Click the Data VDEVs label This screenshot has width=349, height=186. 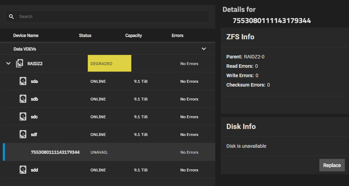[25, 49]
